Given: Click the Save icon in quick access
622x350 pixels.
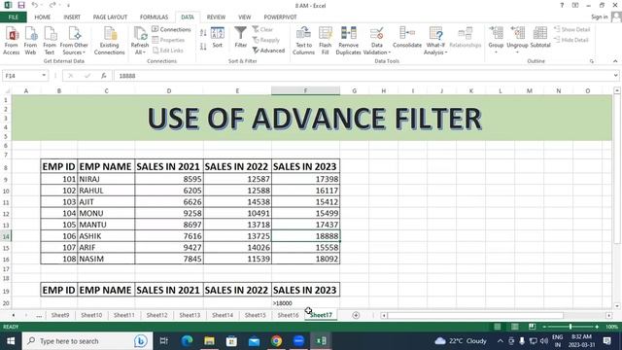Looking at the screenshot, I should pos(21,5).
